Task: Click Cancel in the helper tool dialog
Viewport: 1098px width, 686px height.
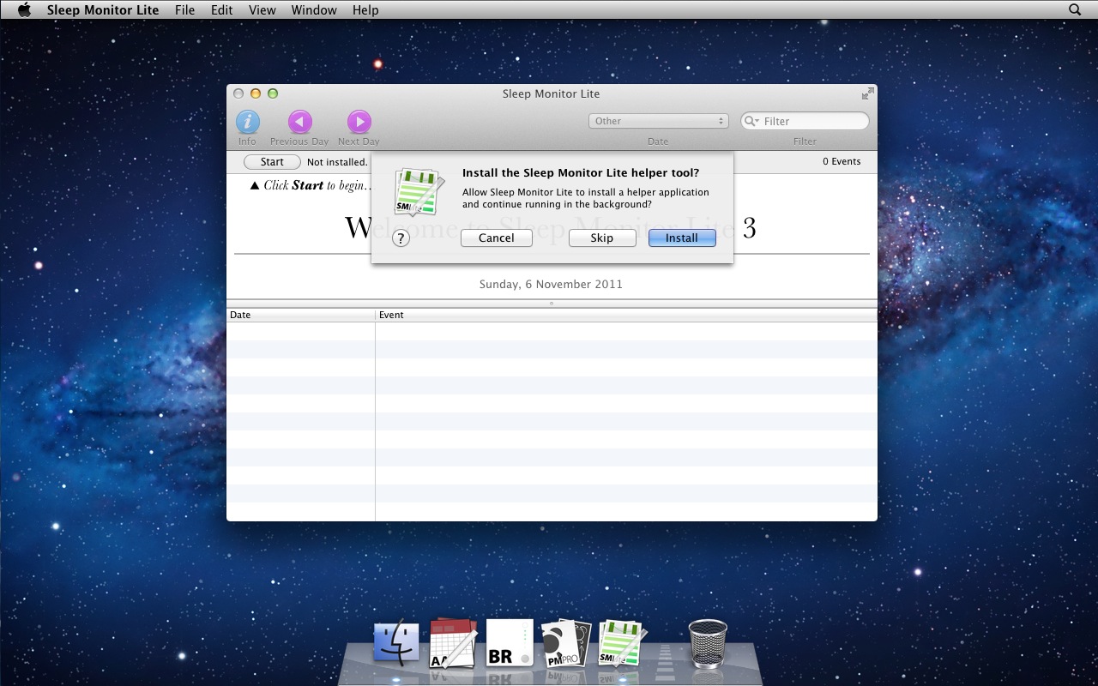Action: [x=497, y=238]
